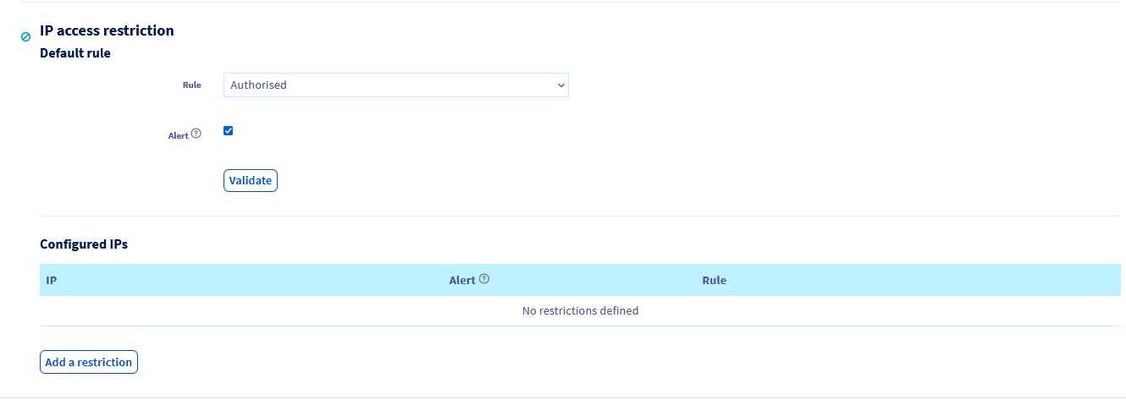Click Add a restriction button
The height and width of the screenshot is (400, 1126).
pyautogui.click(x=88, y=362)
